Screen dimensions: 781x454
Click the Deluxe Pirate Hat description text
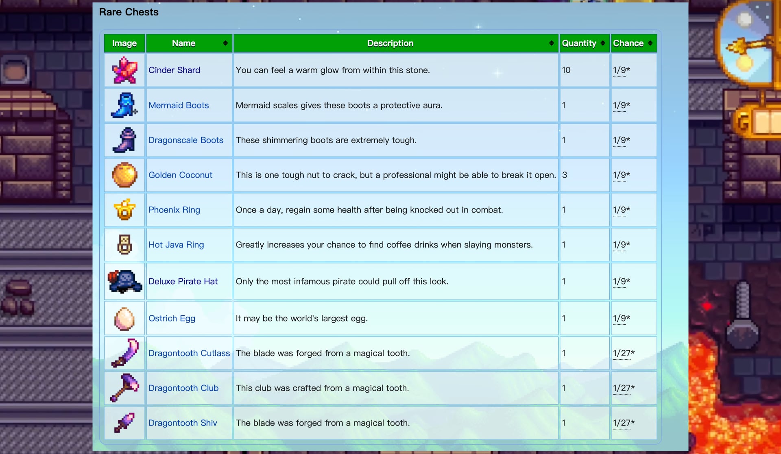tap(342, 281)
